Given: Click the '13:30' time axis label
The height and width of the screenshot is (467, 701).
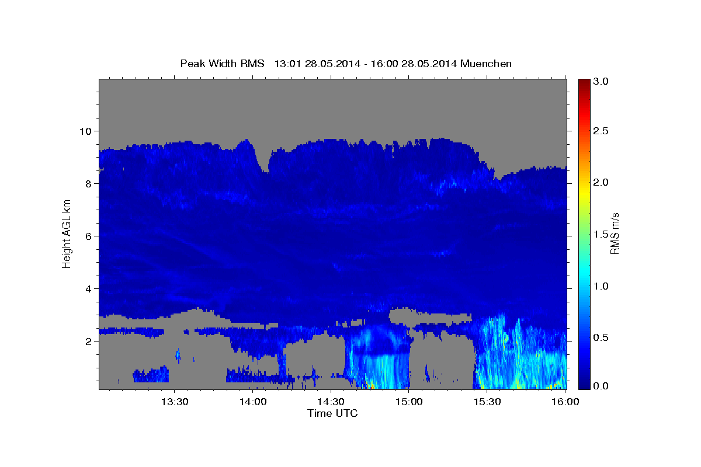Looking at the screenshot, I should (x=175, y=402).
